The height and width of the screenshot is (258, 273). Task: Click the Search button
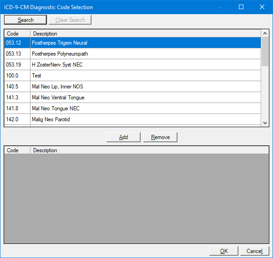[x=25, y=20]
